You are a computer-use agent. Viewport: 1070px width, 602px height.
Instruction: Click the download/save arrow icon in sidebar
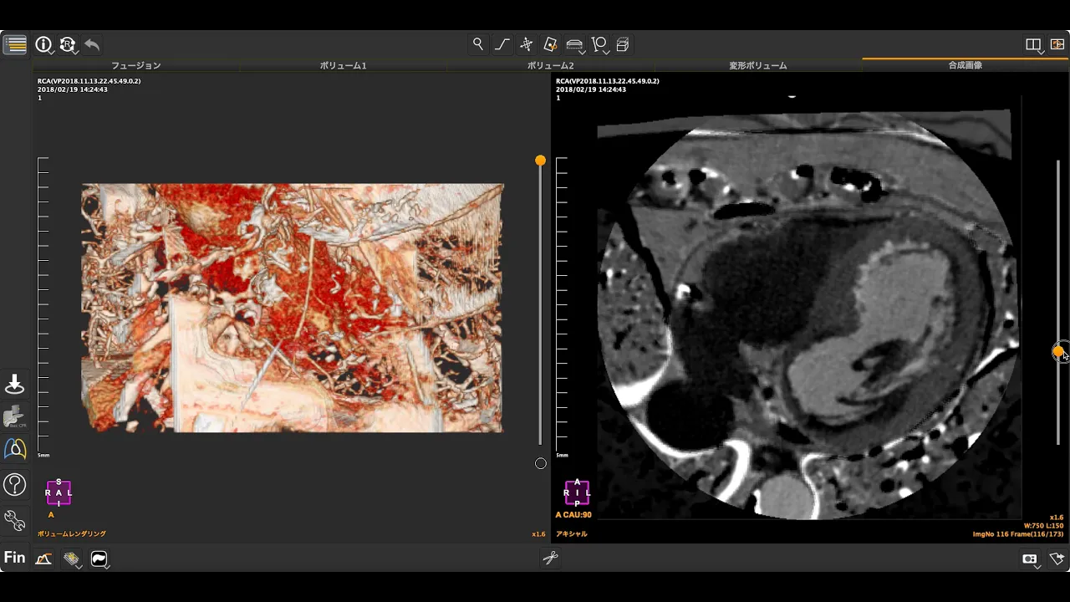point(15,385)
